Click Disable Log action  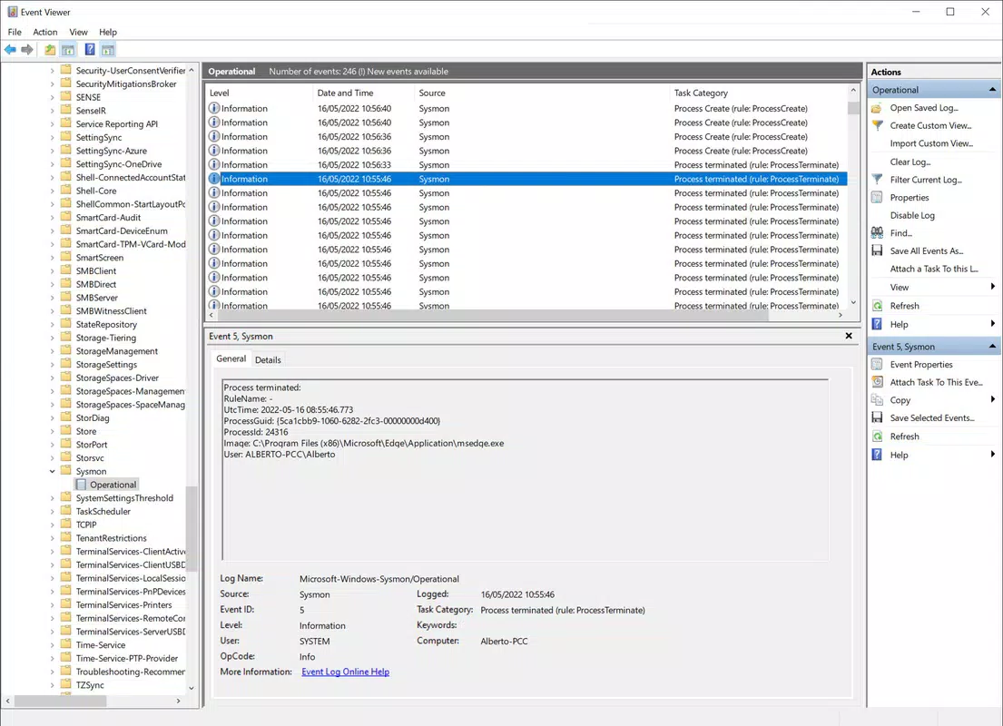pyautogui.click(x=912, y=216)
